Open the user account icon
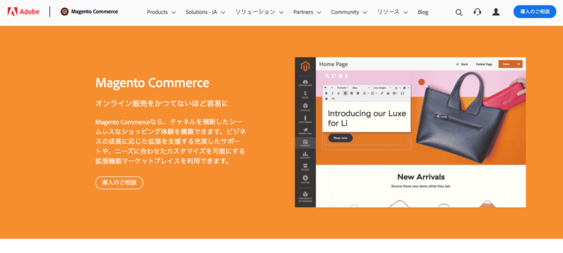Image resolution: width=563 pixels, height=253 pixels. pos(496,12)
